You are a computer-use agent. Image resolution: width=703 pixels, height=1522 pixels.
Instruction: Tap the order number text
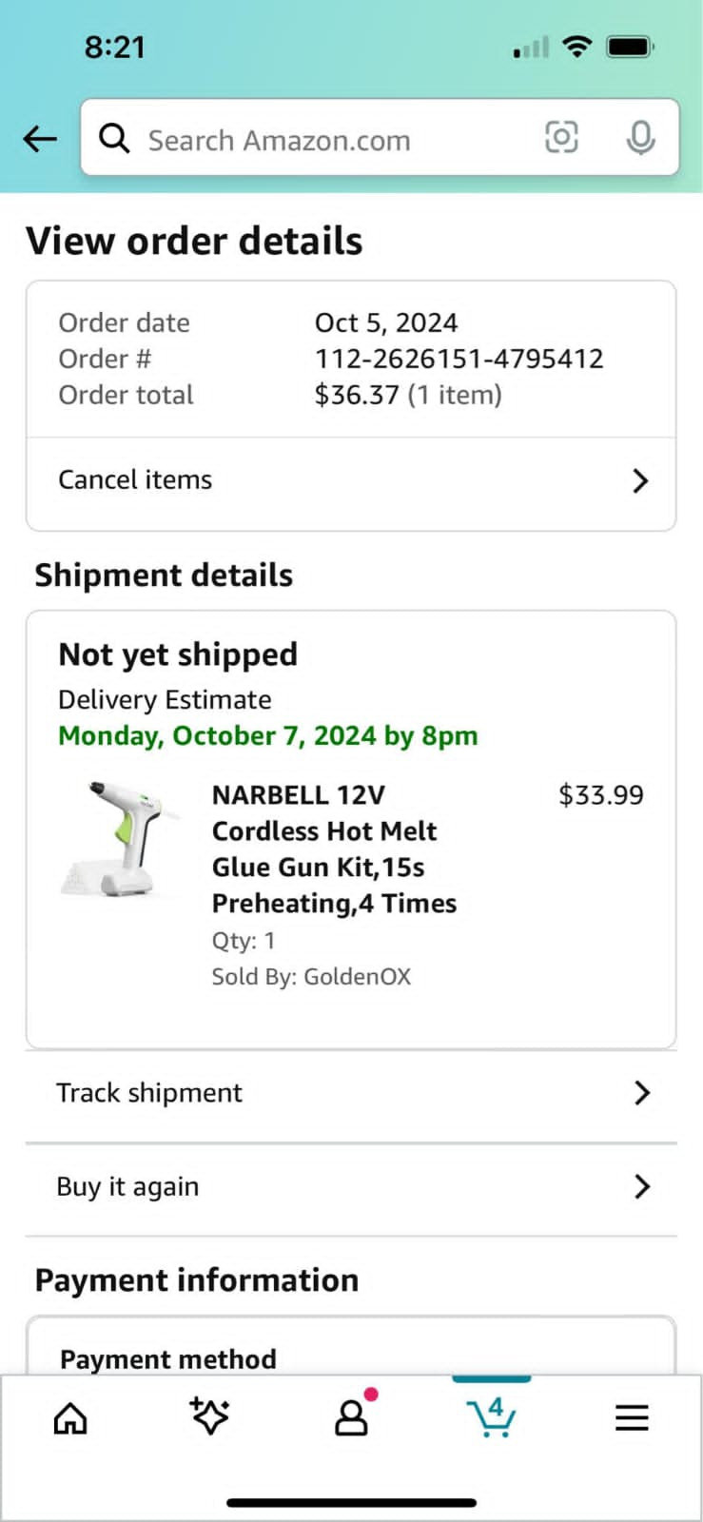click(459, 359)
